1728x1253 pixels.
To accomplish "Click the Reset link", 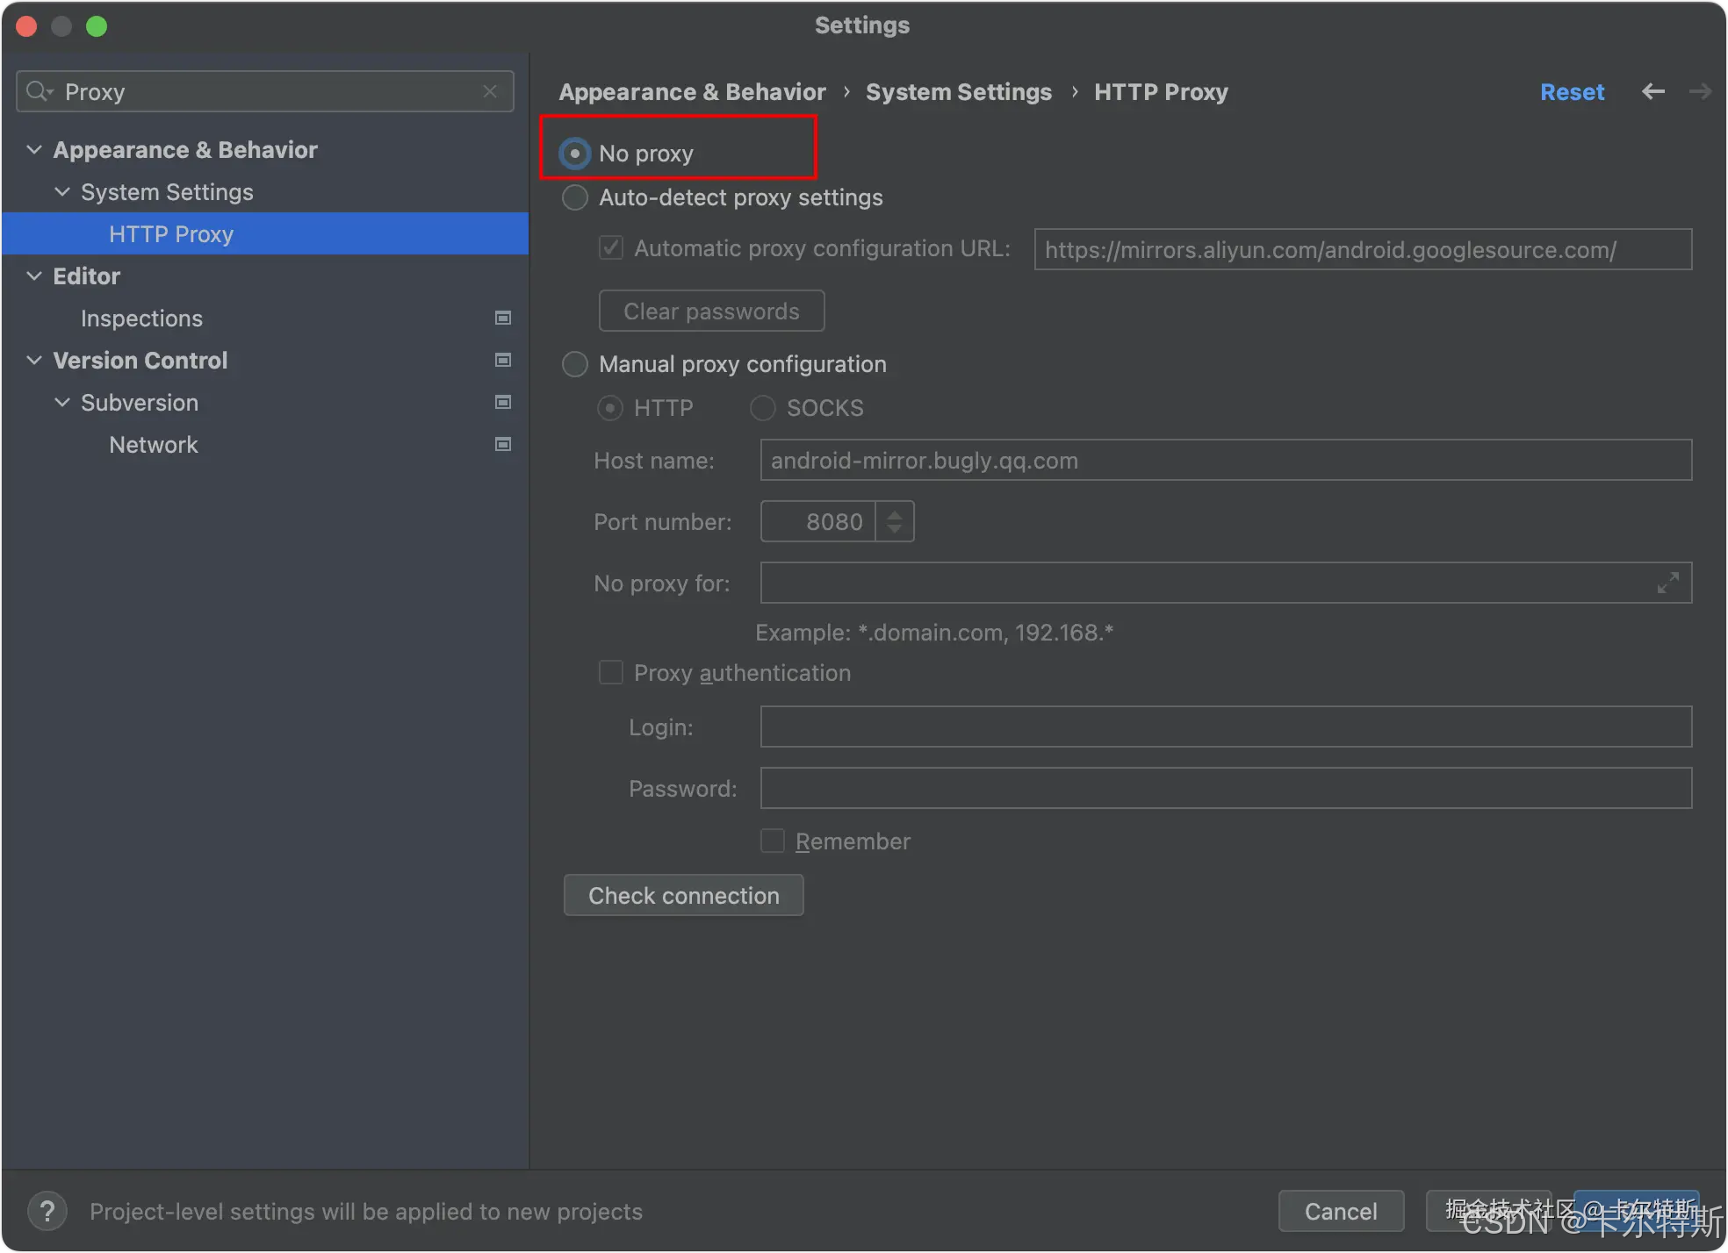I will coord(1572,91).
